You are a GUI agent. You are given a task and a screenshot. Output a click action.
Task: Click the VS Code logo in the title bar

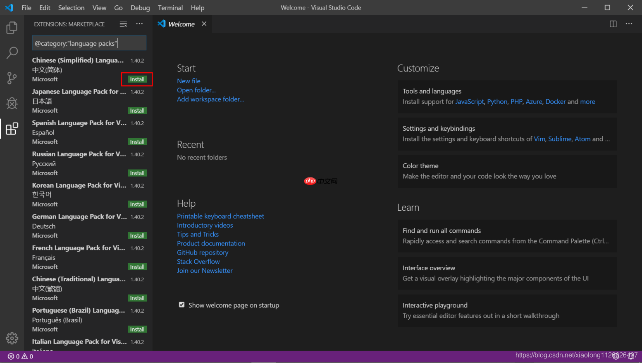coord(9,7)
